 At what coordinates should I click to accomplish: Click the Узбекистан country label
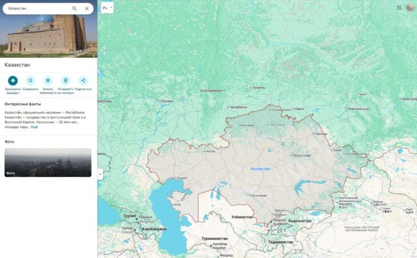242,217
